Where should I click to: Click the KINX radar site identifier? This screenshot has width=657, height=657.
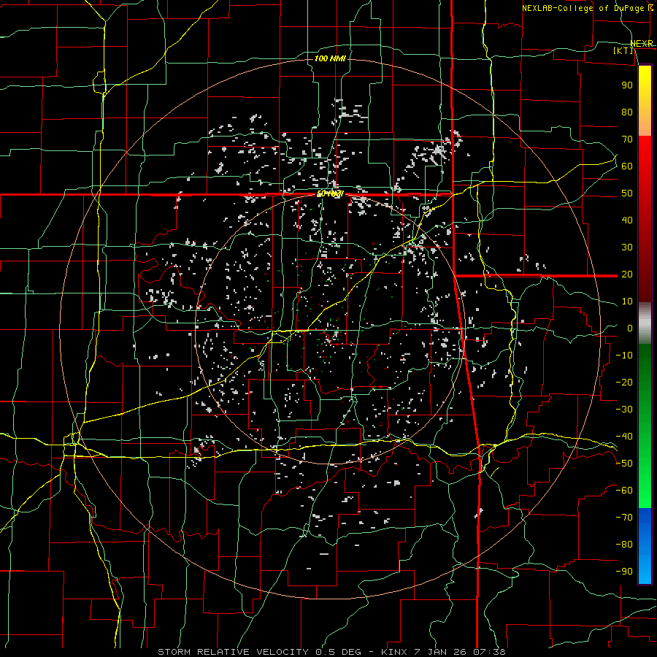[x=393, y=652]
